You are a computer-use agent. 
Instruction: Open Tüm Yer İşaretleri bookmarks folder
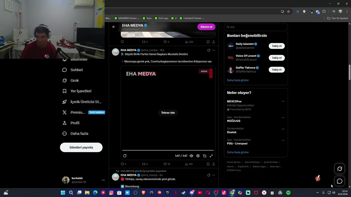tap(338, 18)
